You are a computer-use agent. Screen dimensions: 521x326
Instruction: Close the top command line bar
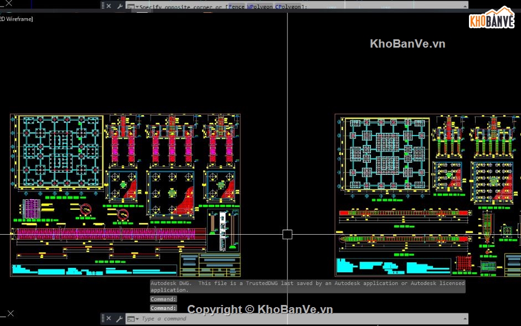coord(109,6)
